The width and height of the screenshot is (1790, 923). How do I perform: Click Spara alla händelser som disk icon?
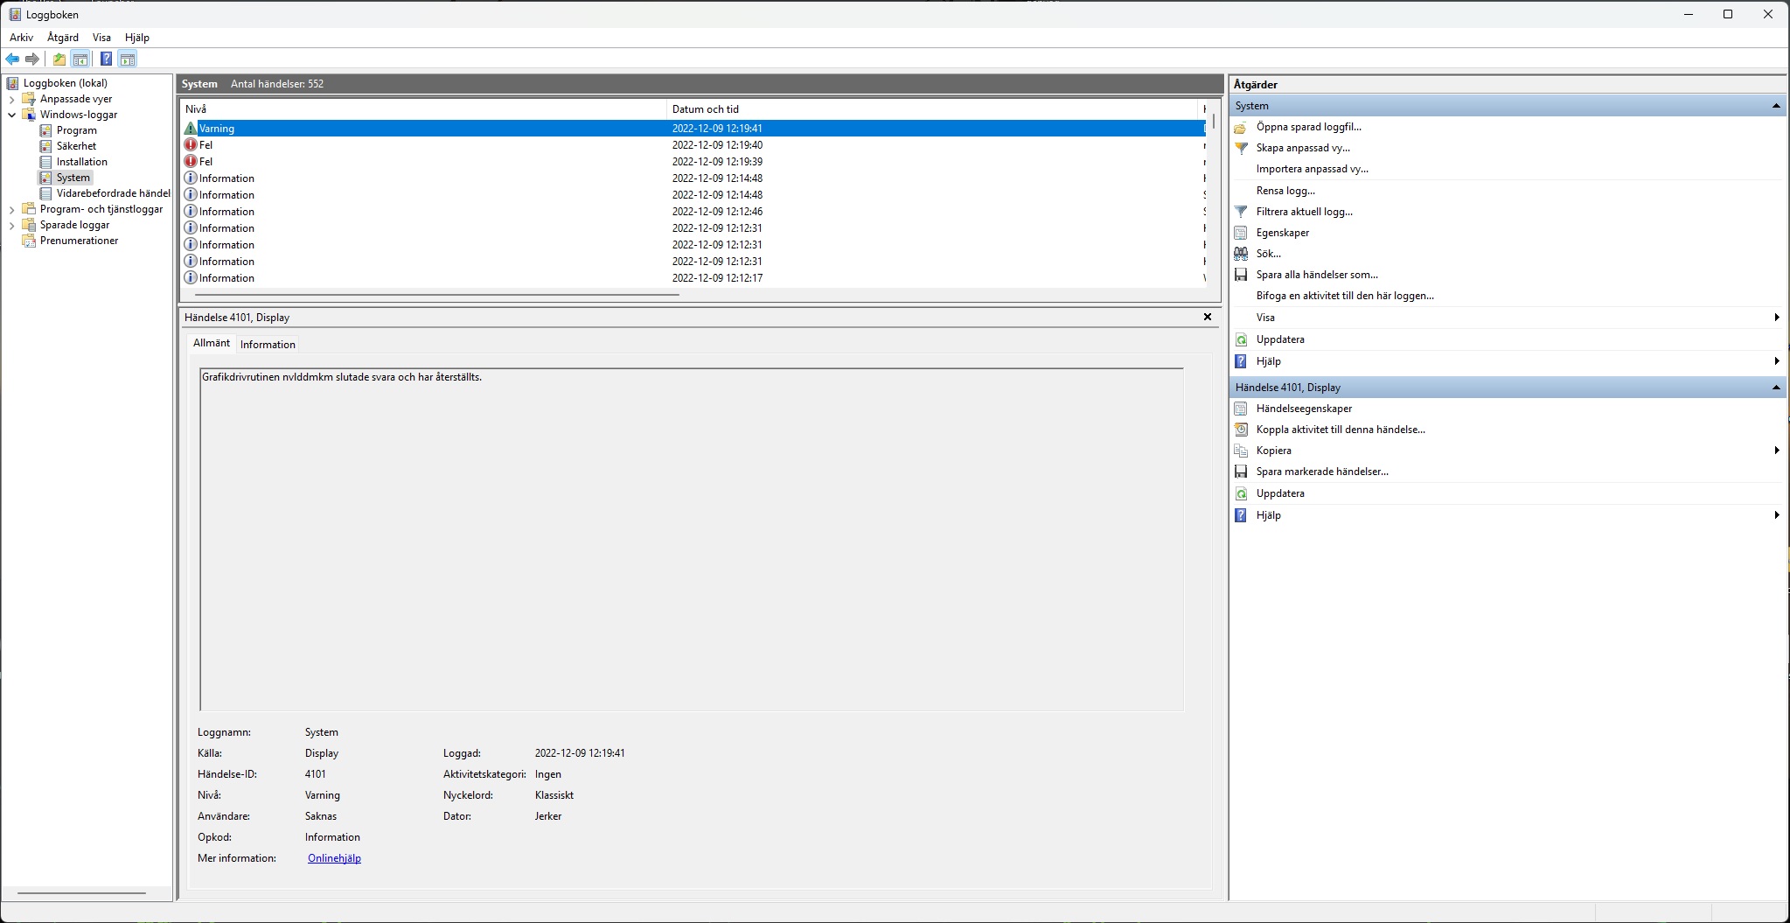tap(1241, 275)
